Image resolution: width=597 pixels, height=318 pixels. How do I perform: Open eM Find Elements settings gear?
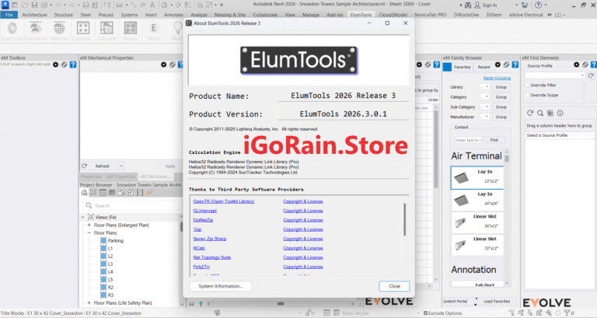click(x=577, y=65)
